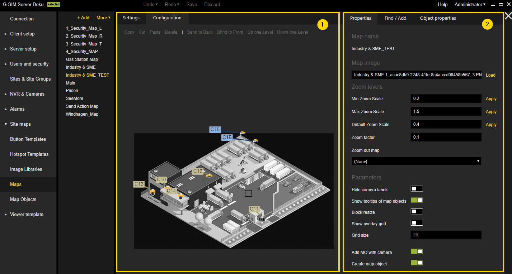The height and width of the screenshot is (274, 512).
Task: Click + Add to create a map
Action: click(x=83, y=18)
